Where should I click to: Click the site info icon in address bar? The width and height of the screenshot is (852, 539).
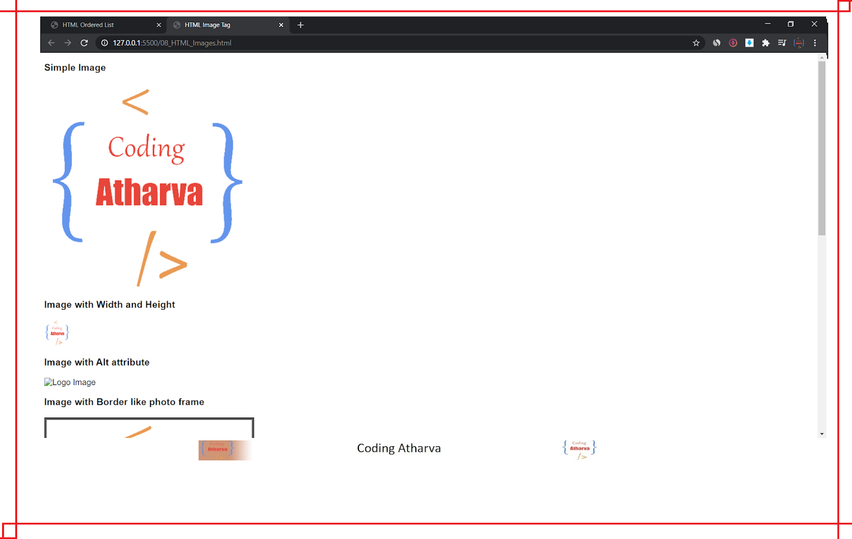point(104,43)
